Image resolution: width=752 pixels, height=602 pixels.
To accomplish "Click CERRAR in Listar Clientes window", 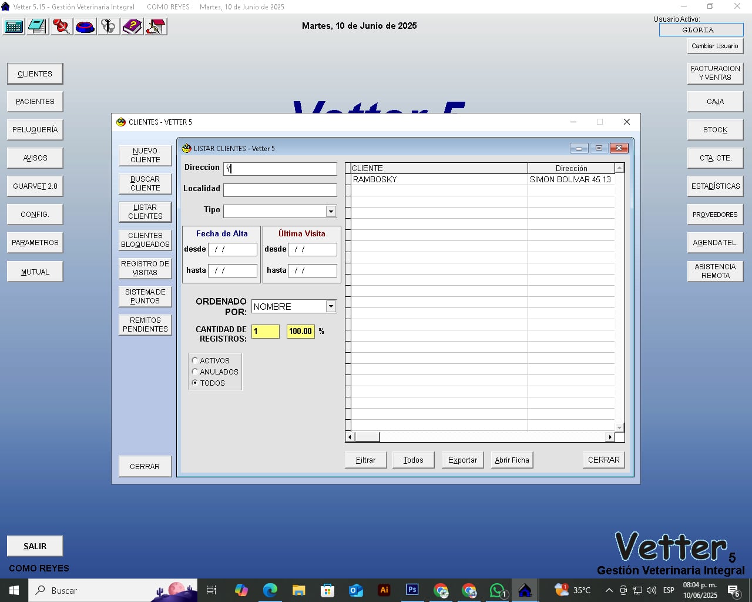I will tap(603, 460).
